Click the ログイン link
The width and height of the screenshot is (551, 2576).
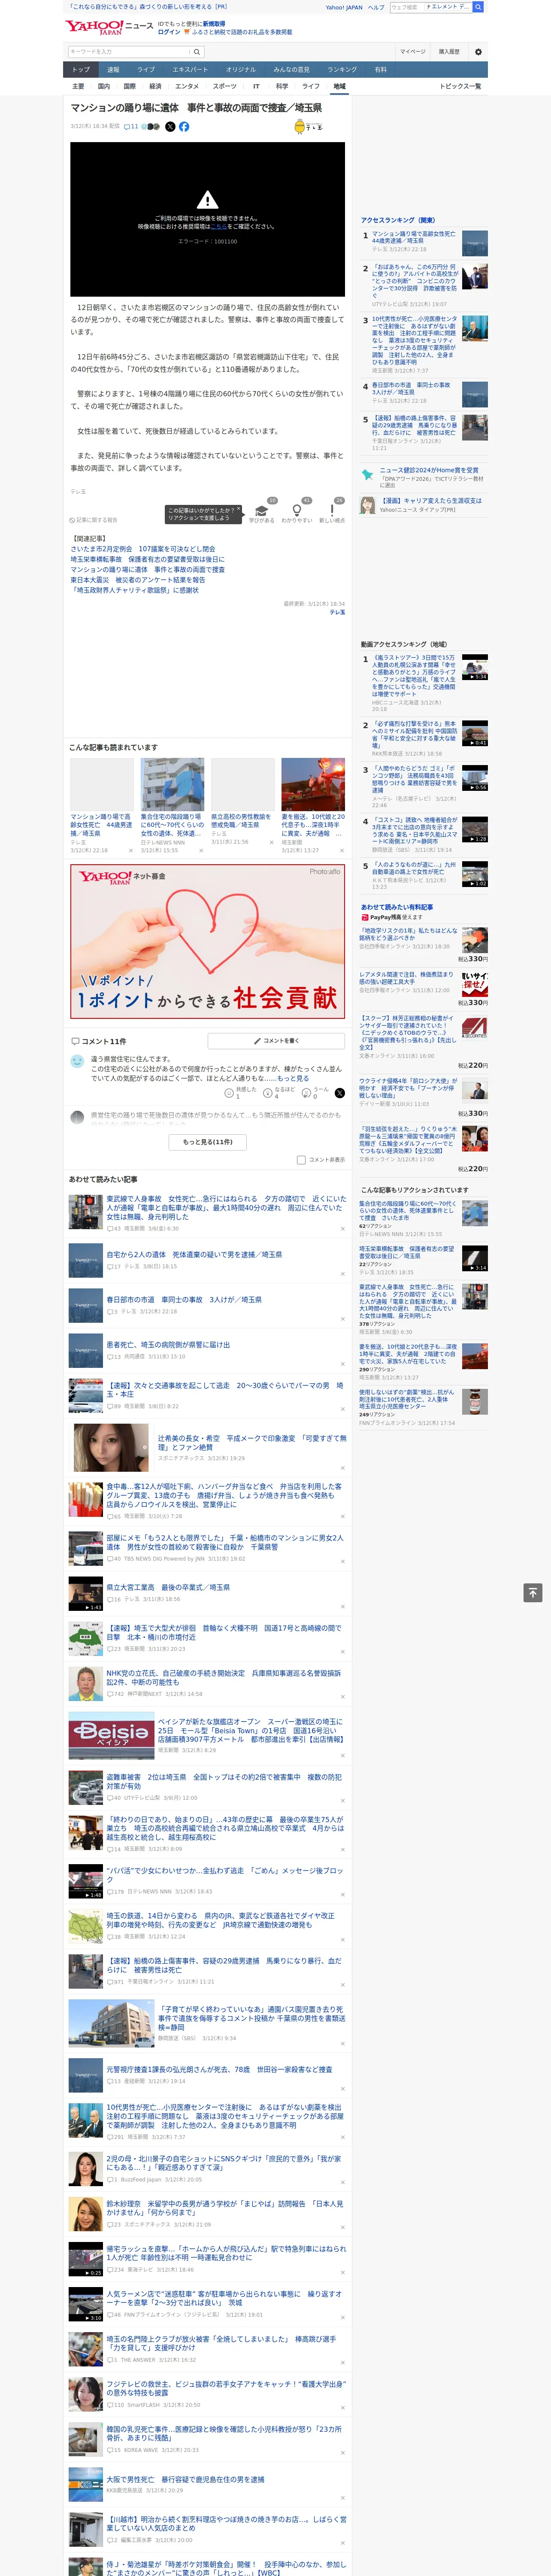pos(169,32)
